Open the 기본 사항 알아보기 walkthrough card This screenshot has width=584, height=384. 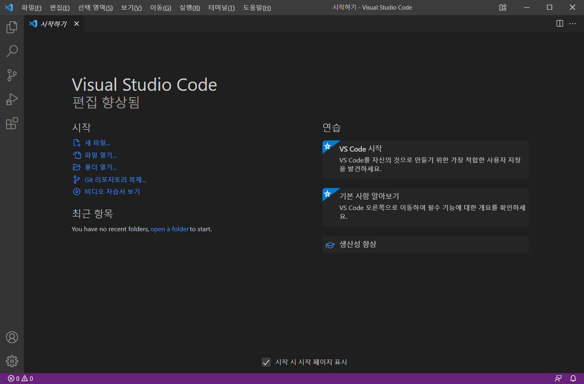[x=426, y=207]
